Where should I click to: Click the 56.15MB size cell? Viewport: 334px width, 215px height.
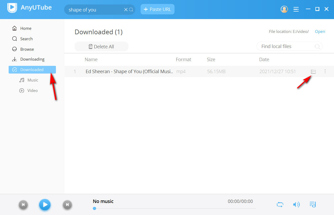tap(216, 71)
